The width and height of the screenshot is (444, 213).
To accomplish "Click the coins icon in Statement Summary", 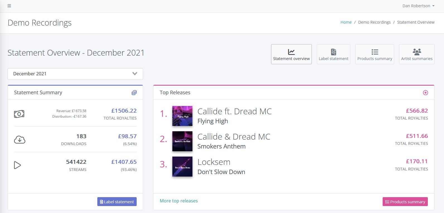I will click(x=134, y=93).
